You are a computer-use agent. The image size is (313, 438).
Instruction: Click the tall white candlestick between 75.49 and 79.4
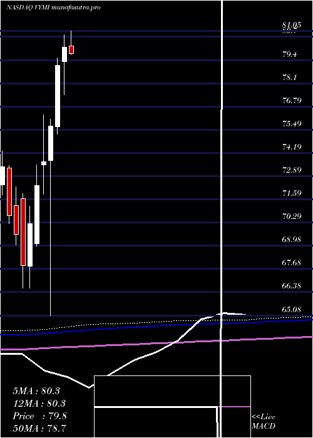[58, 96]
